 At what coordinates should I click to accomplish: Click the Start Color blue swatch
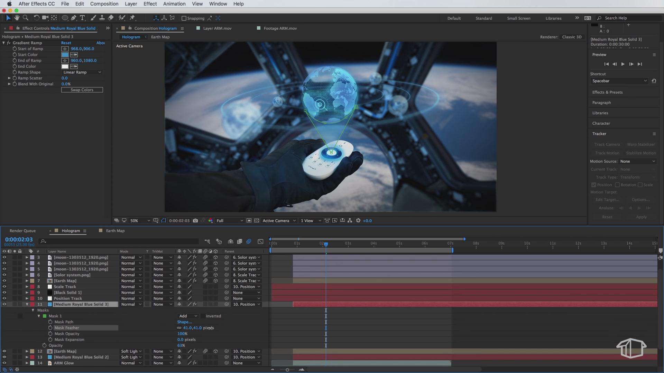pyautogui.click(x=65, y=55)
